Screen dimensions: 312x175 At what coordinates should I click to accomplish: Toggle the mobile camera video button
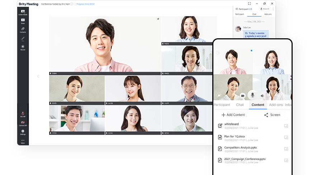[242, 96]
